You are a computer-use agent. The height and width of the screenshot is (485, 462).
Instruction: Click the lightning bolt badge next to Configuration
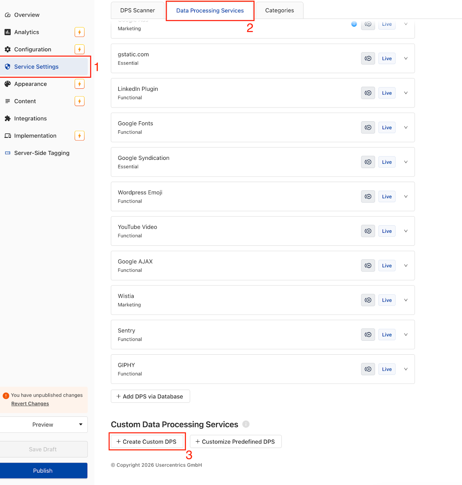pyautogui.click(x=79, y=49)
